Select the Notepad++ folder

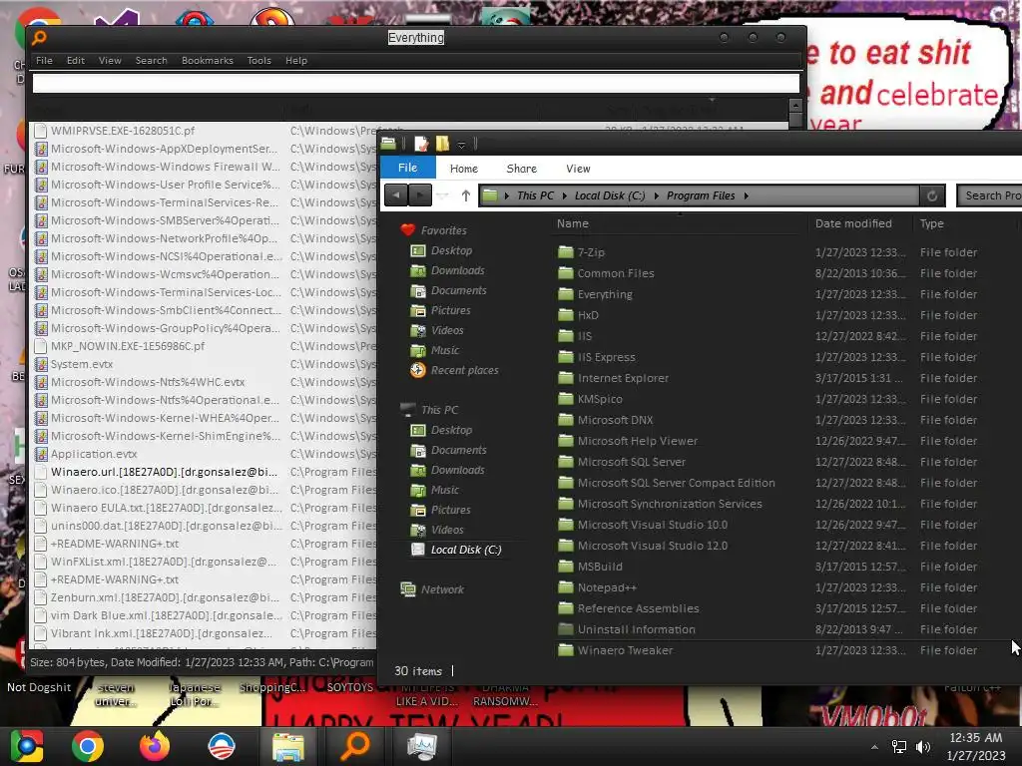coord(606,587)
